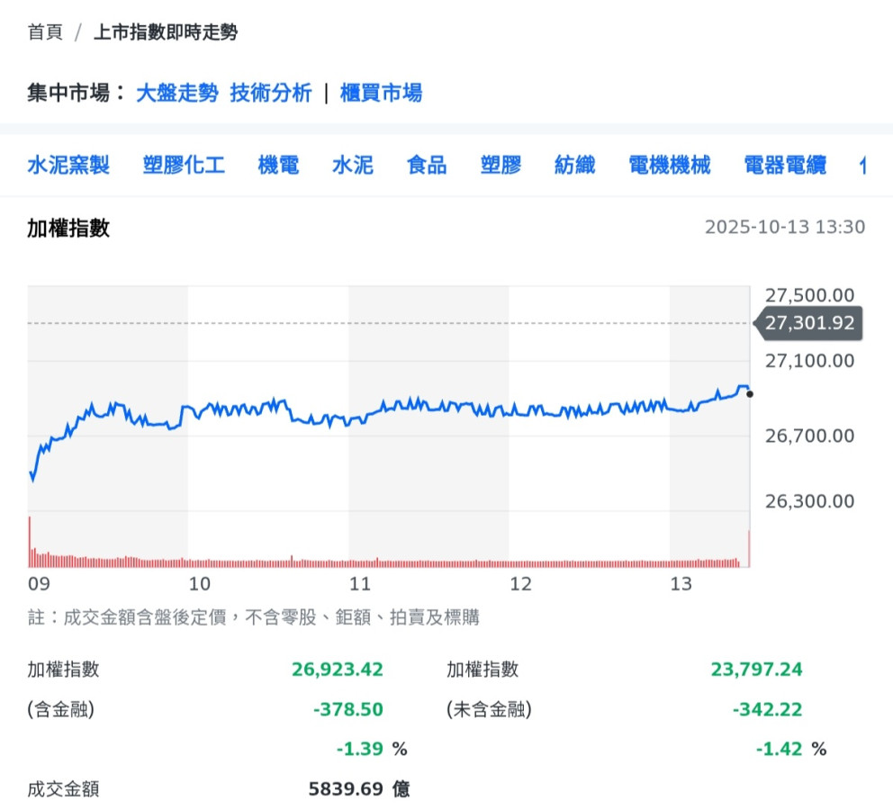This screenshot has height=810, width=893.
Task: Go to 首頁 in the breadcrumb
Action: (45, 32)
